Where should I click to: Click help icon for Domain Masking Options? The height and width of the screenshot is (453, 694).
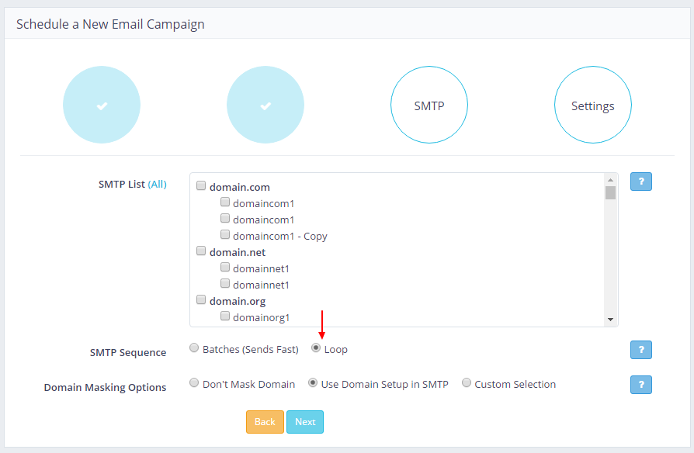[640, 385]
